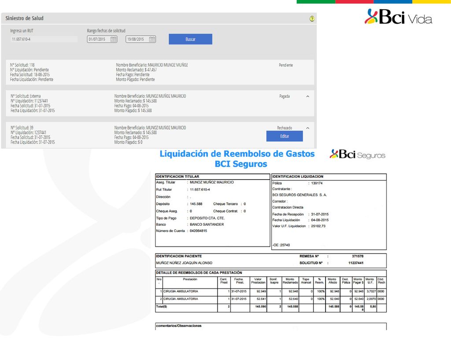Click account number 042064815

coord(199,231)
